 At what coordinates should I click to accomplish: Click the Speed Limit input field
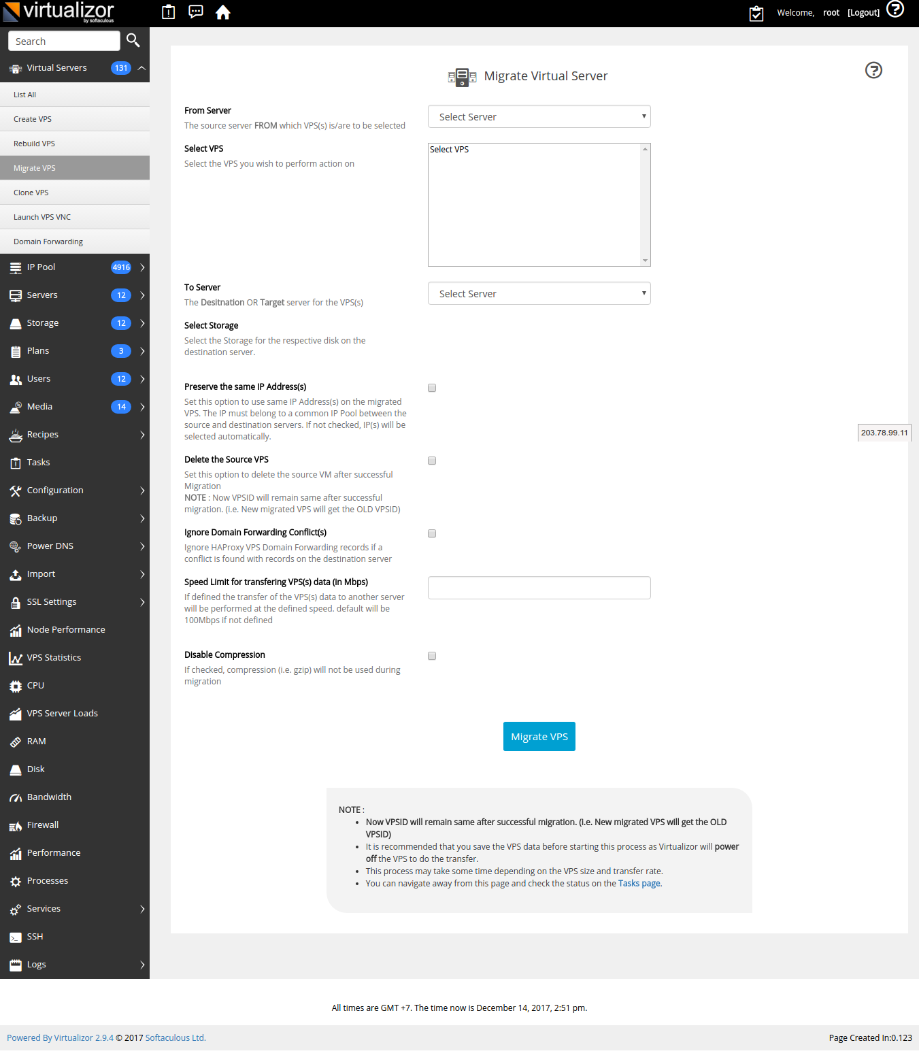pos(538,587)
